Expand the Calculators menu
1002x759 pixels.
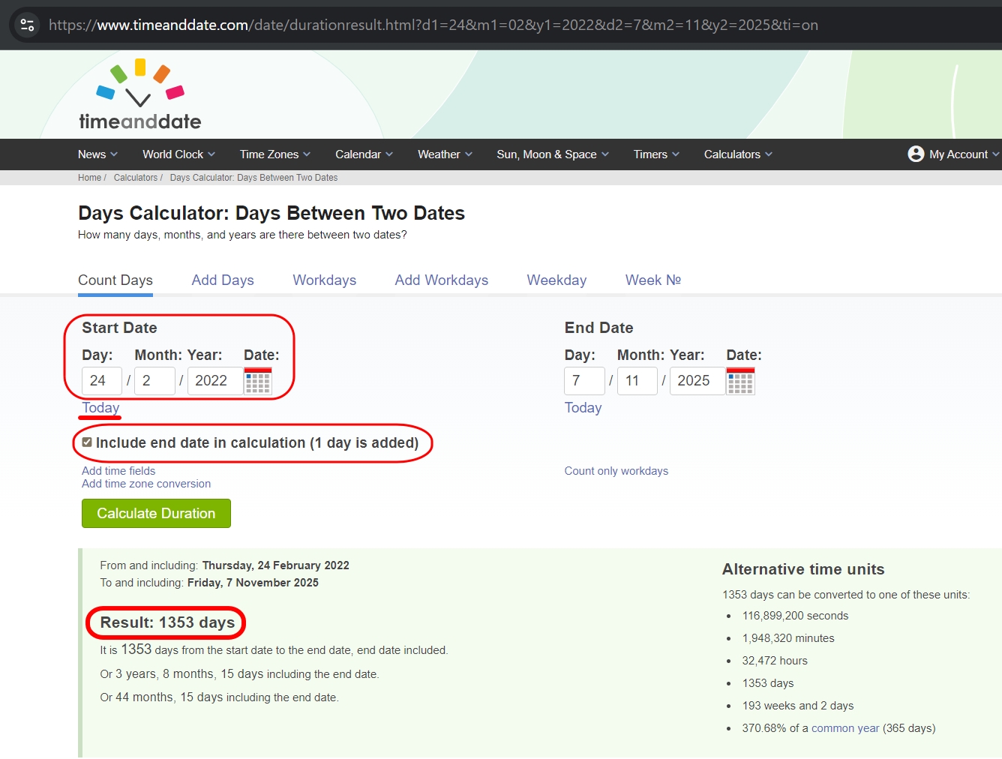(x=738, y=154)
